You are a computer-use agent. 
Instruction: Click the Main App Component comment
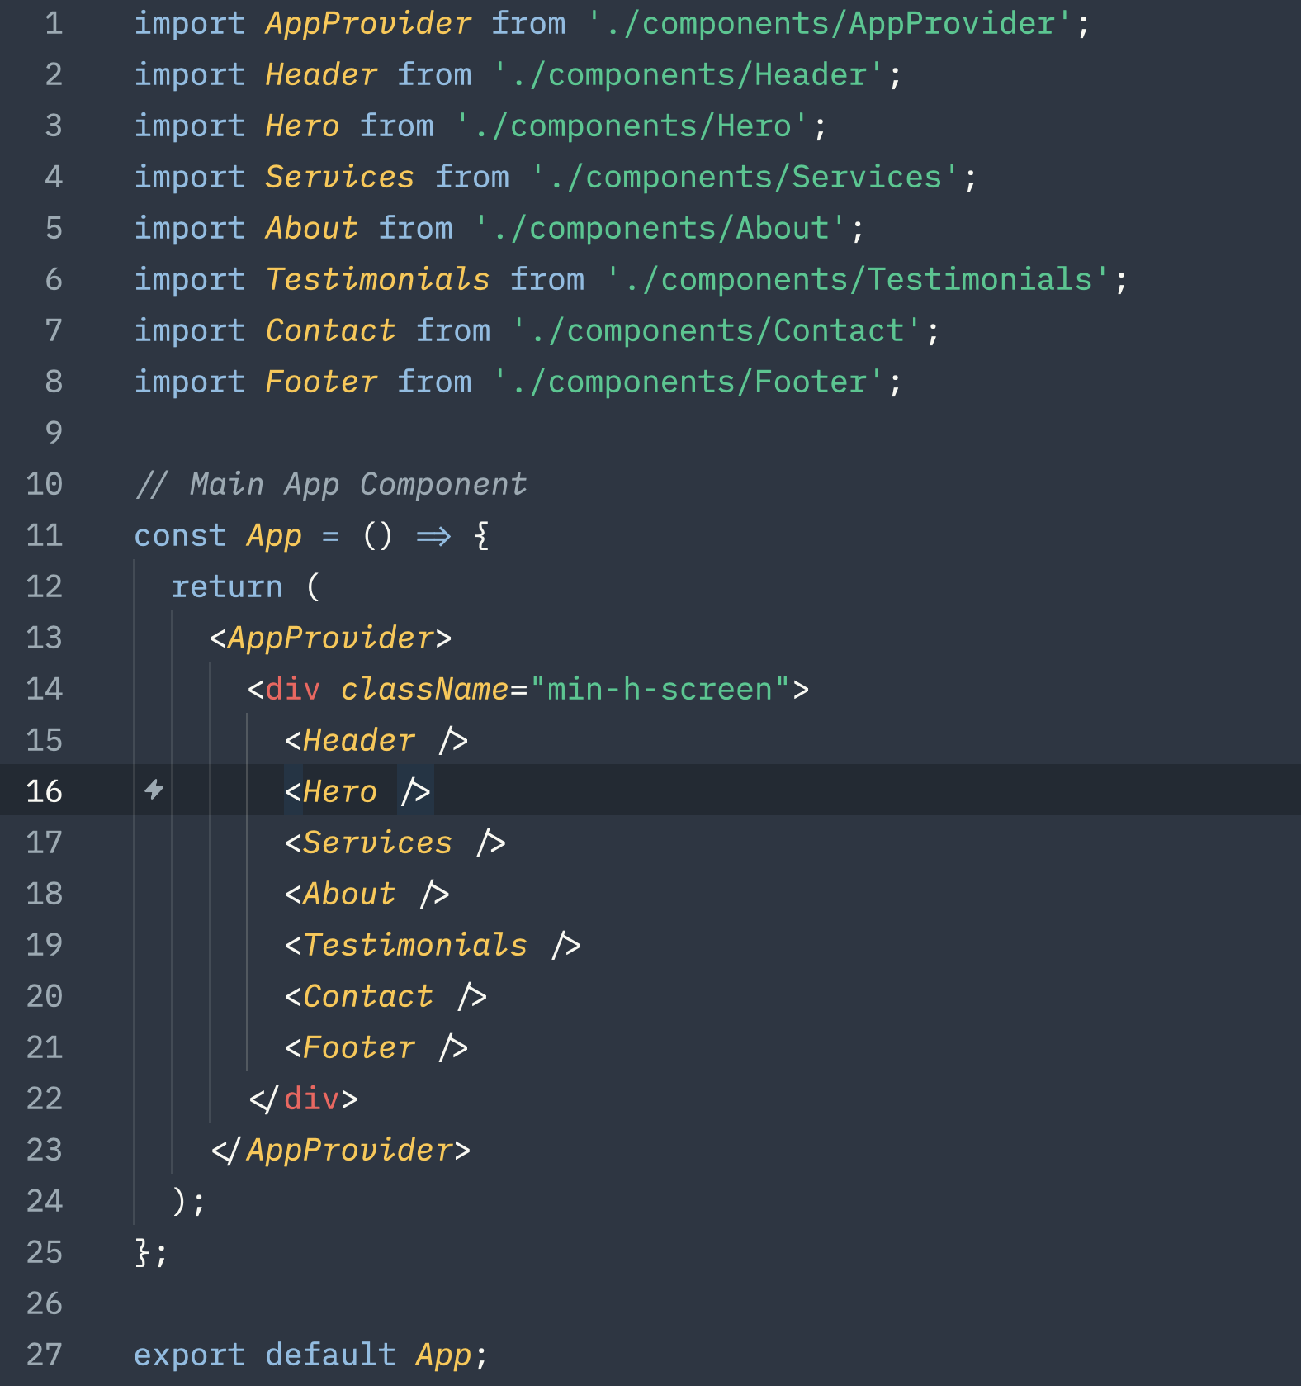pos(331,484)
